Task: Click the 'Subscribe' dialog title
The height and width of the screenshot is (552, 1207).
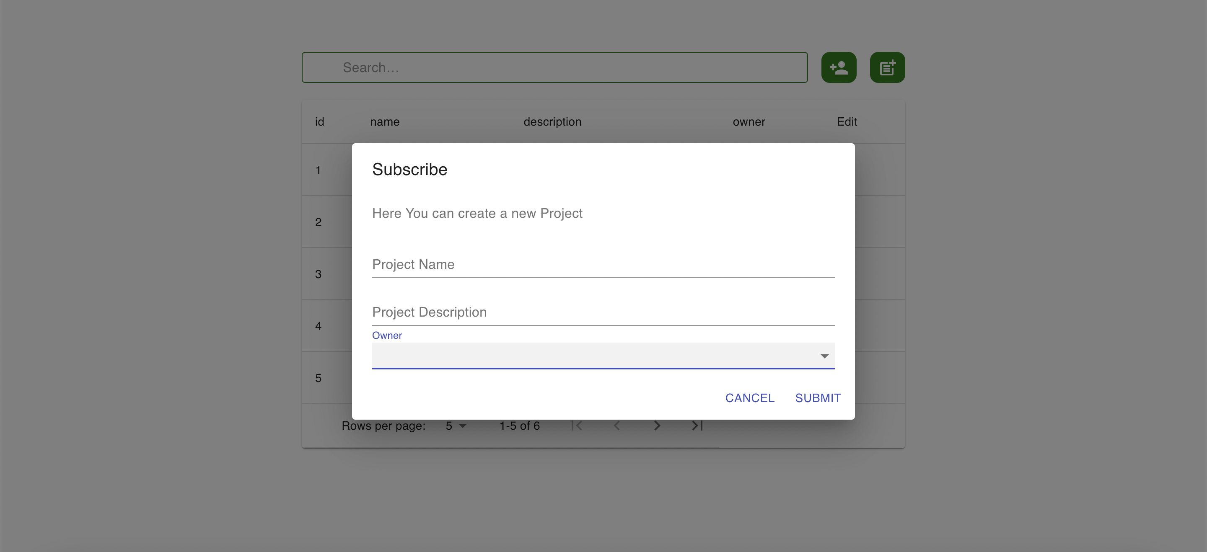Action: tap(409, 170)
